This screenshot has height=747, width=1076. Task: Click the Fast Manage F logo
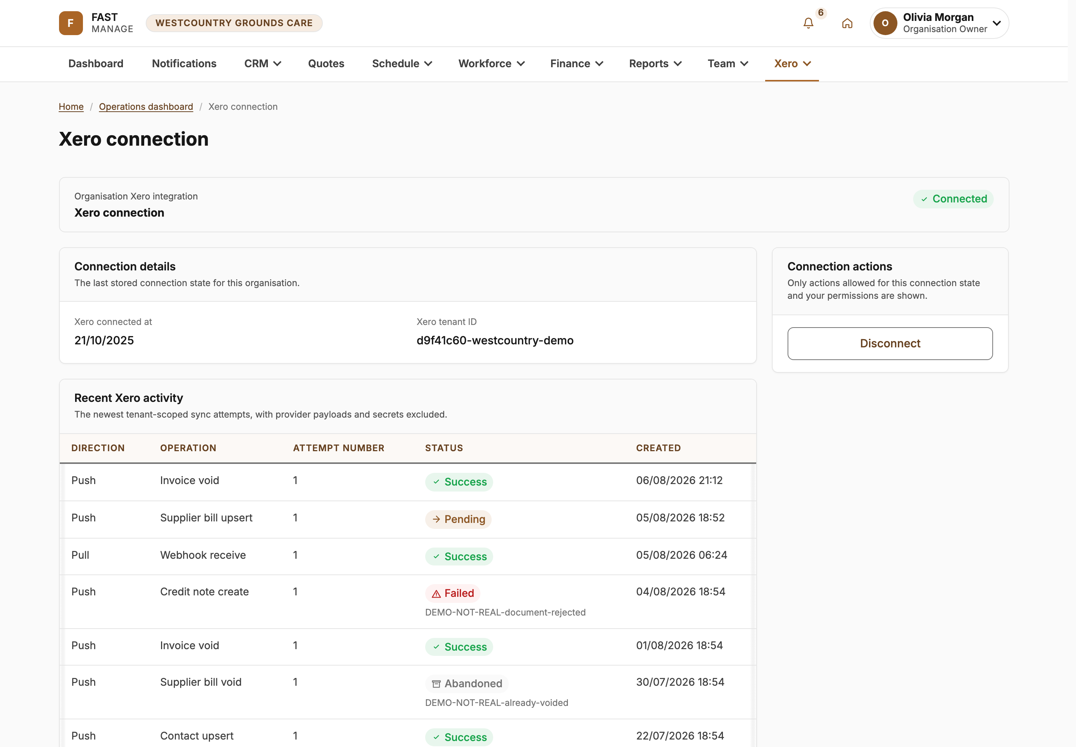click(x=71, y=23)
